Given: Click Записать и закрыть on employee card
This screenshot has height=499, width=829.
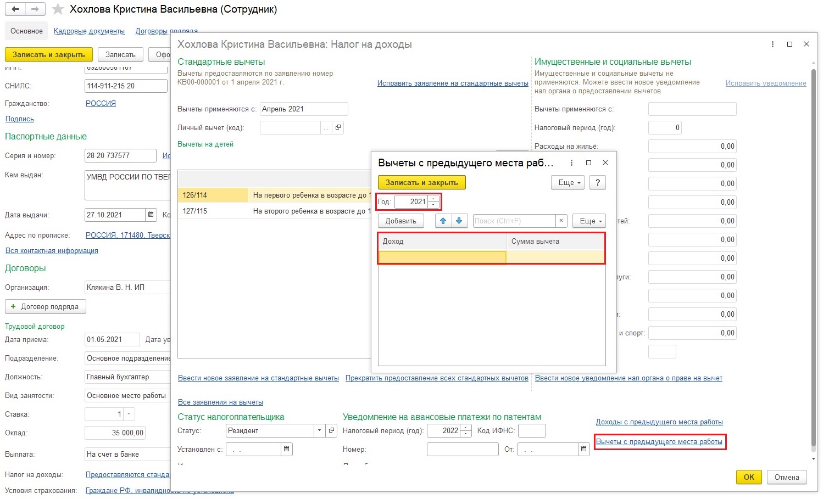Looking at the screenshot, I should tap(49, 54).
